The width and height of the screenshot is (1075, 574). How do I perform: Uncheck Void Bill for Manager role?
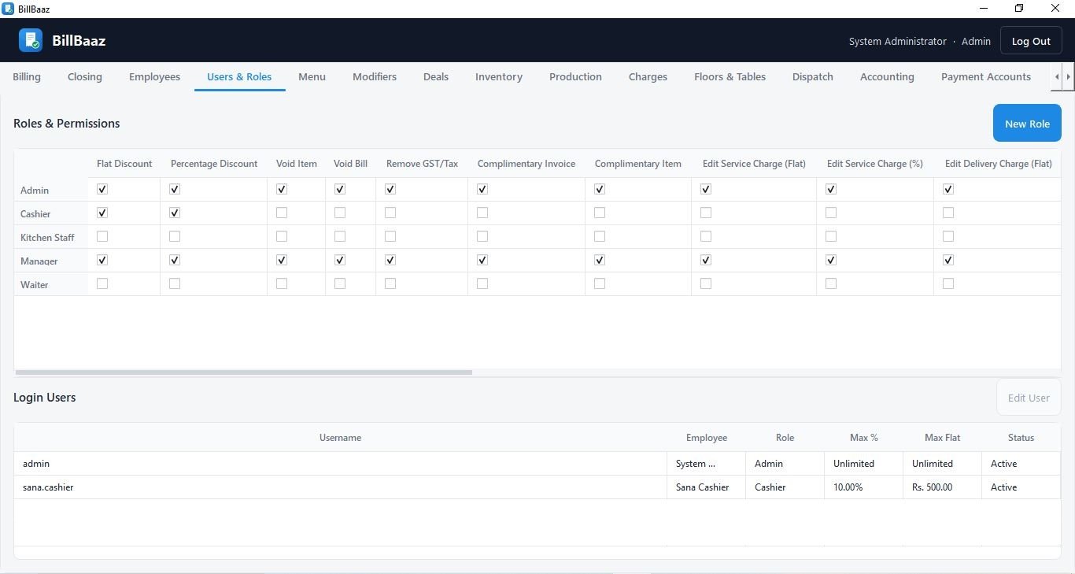point(340,260)
